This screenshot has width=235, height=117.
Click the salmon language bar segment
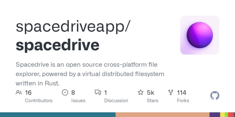coord(162,115)
